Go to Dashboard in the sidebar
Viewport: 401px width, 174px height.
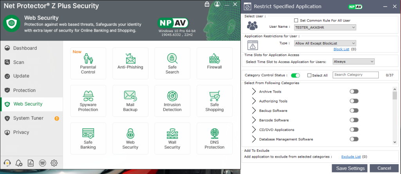(x=25, y=48)
